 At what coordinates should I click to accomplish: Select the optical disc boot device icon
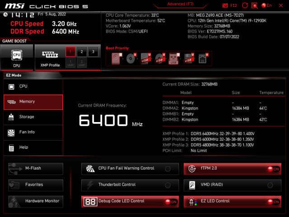131,59
